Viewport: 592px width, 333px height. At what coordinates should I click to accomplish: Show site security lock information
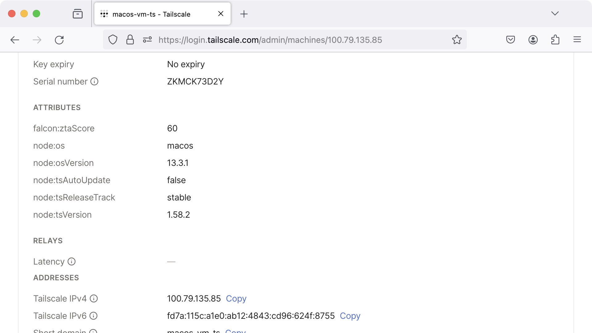[x=130, y=40]
